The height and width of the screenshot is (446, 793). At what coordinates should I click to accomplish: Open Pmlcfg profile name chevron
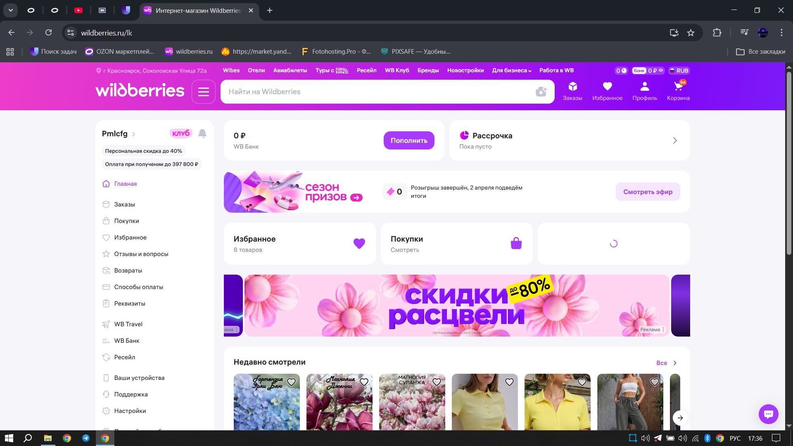133,134
